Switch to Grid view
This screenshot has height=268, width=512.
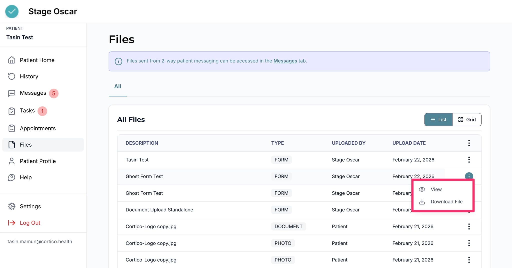pyautogui.click(x=467, y=120)
